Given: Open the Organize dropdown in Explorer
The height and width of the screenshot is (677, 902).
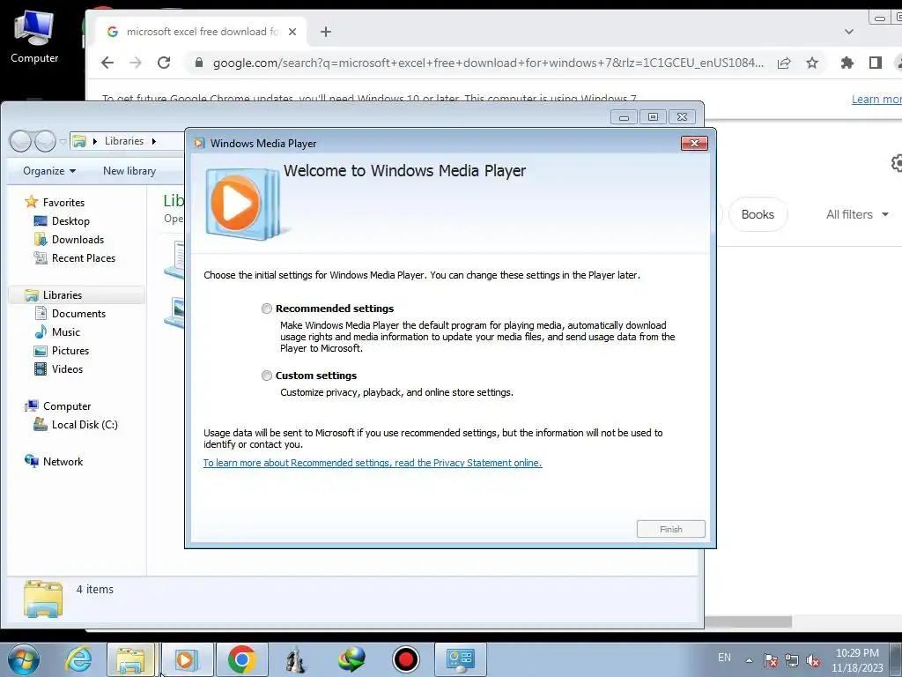Looking at the screenshot, I should tap(49, 171).
